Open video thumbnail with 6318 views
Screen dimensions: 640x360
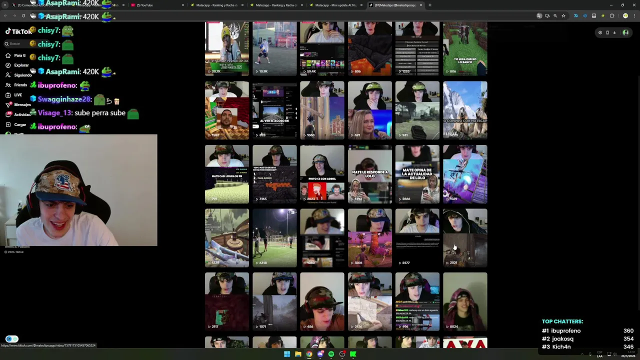[x=274, y=238]
